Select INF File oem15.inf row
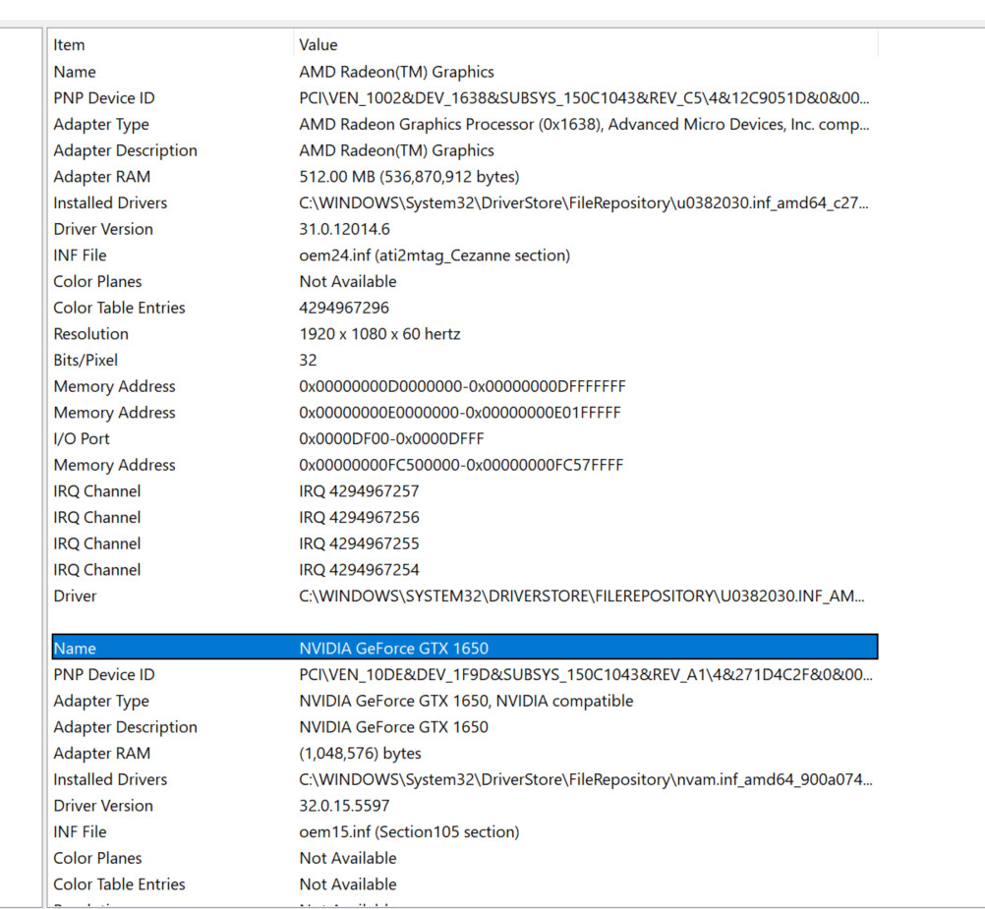The height and width of the screenshot is (909, 985). point(465,831)
